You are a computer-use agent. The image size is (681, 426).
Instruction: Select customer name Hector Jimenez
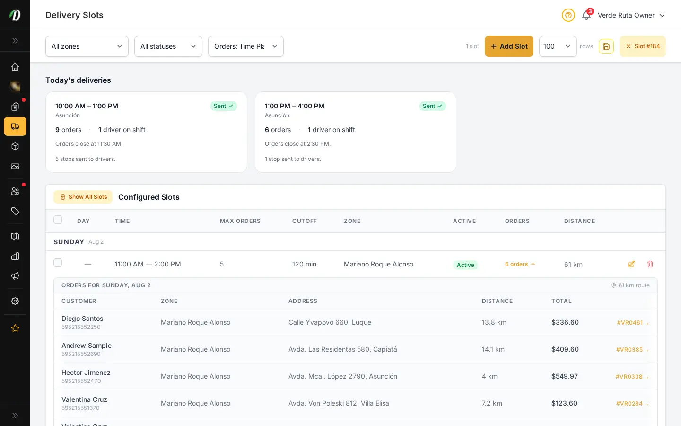coord(86,373)
